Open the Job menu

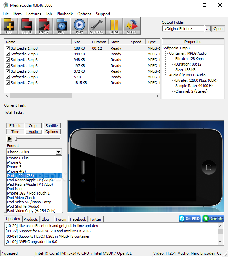pyautogui.click(x=49, y=14)
